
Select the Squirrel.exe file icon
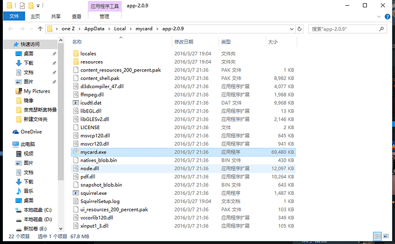point(76,193)
